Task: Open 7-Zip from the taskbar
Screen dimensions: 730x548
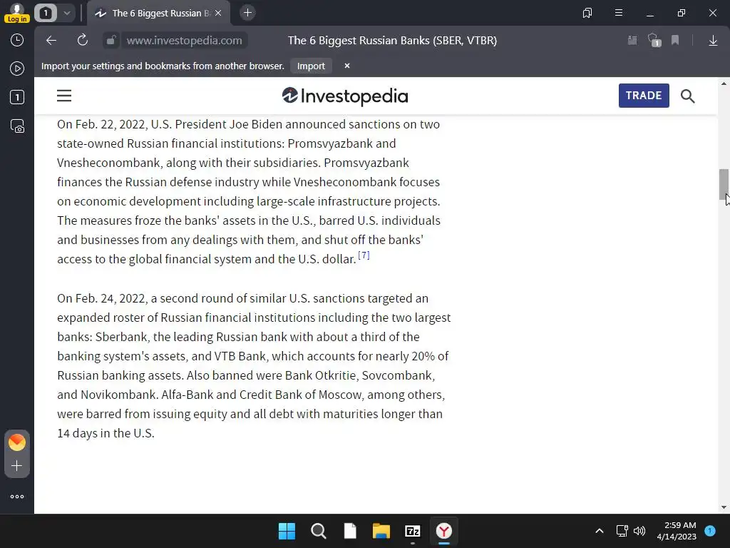Action: click(x=413, y=531)
